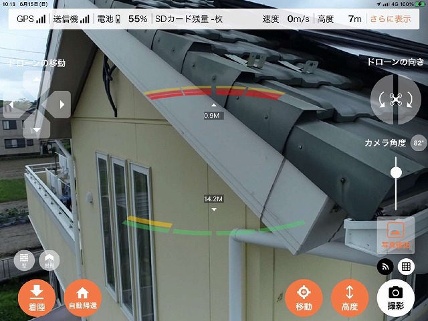
Task: Move drone right with right arrow
Action: [61, 104]
